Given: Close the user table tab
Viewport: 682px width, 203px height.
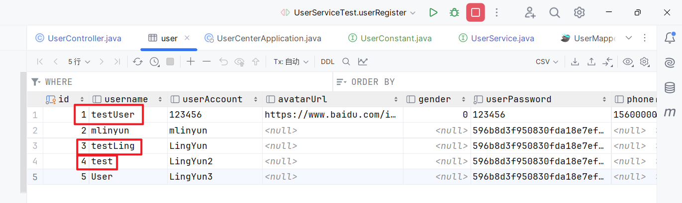Looking at the screenshot, I should point(187,38).
